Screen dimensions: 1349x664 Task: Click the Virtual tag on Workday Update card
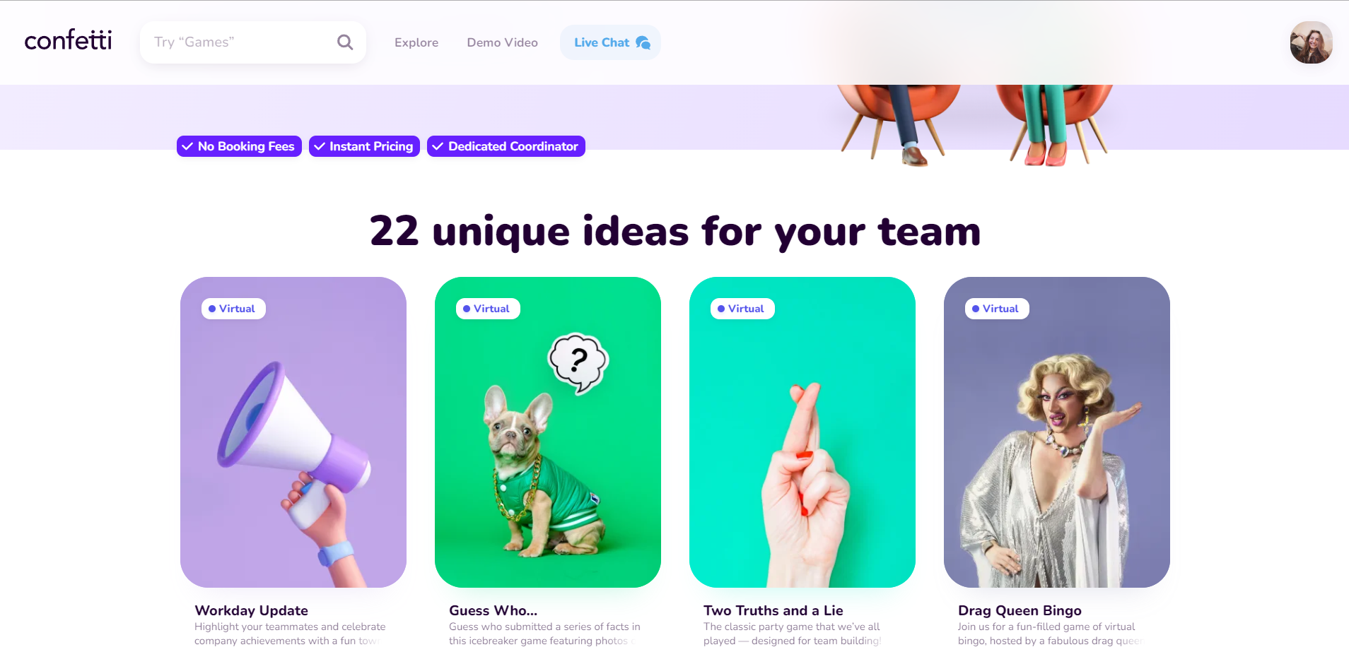(233, 309)
